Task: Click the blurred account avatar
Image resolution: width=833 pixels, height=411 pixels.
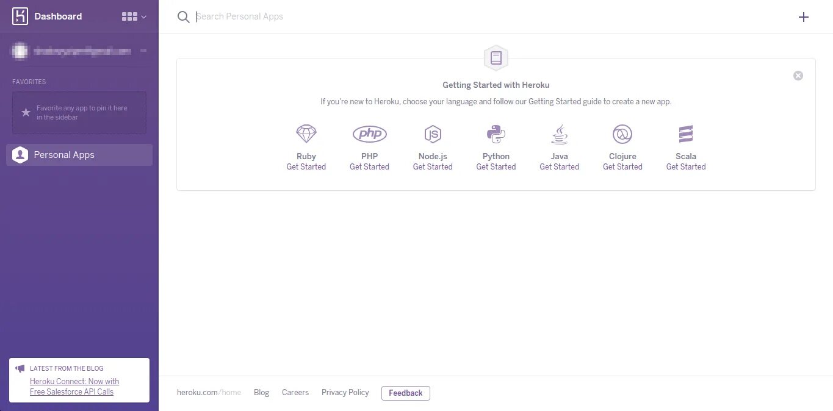Action: coord(20,51)
